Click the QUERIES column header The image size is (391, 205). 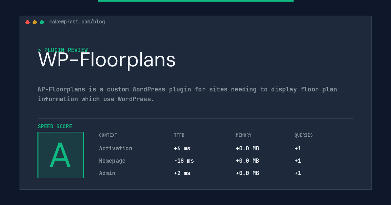click(x=304, y=135)
